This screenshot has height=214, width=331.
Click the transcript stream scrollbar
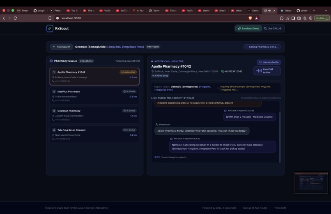[280, 137]
